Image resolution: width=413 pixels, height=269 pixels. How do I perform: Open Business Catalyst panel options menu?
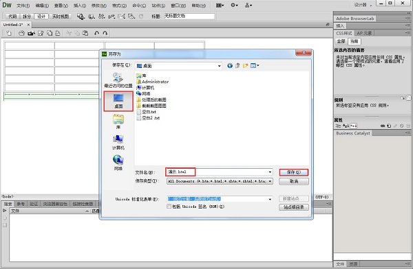coord(407,133)
